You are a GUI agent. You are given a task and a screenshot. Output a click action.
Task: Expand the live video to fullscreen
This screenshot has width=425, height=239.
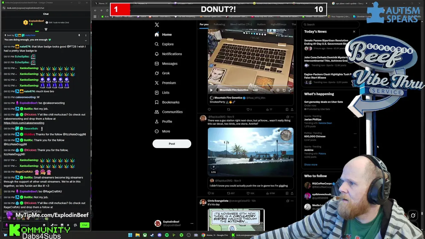click(290, 90)
